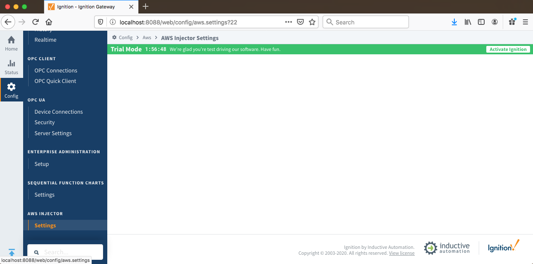Viewport: 533px width, 264px height.
Task: Toggle the Firefox sidebar view
Action: pos(481,22)
